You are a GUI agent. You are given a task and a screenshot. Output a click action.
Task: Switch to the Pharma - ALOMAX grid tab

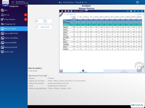coord(83,71)
